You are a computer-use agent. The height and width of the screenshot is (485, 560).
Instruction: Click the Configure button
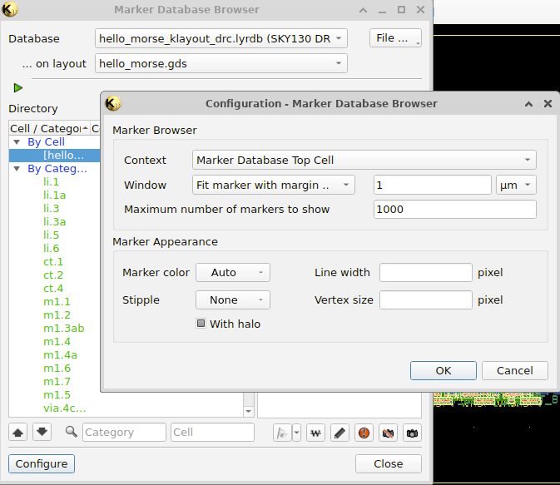pos(42,463)
